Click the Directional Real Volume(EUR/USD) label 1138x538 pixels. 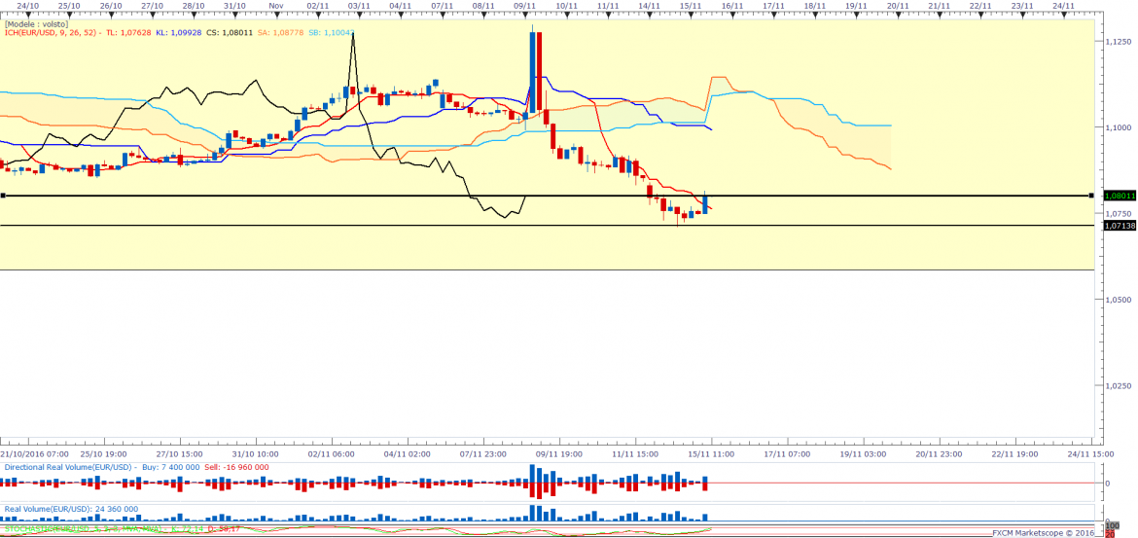pos(70,467)
